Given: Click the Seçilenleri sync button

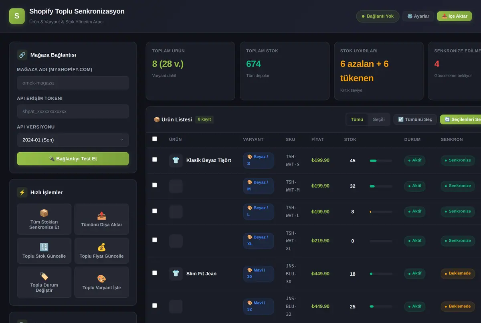Looking at the screenshot, I should (461, 119).
